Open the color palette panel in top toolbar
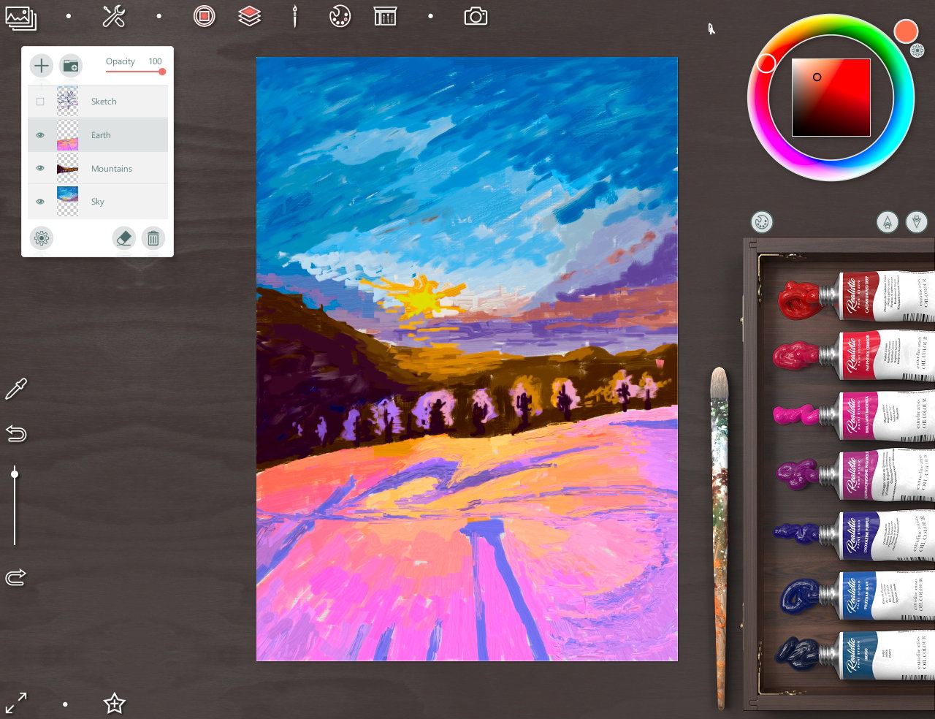Screen dimensions: 935x719 pos(340,16)
